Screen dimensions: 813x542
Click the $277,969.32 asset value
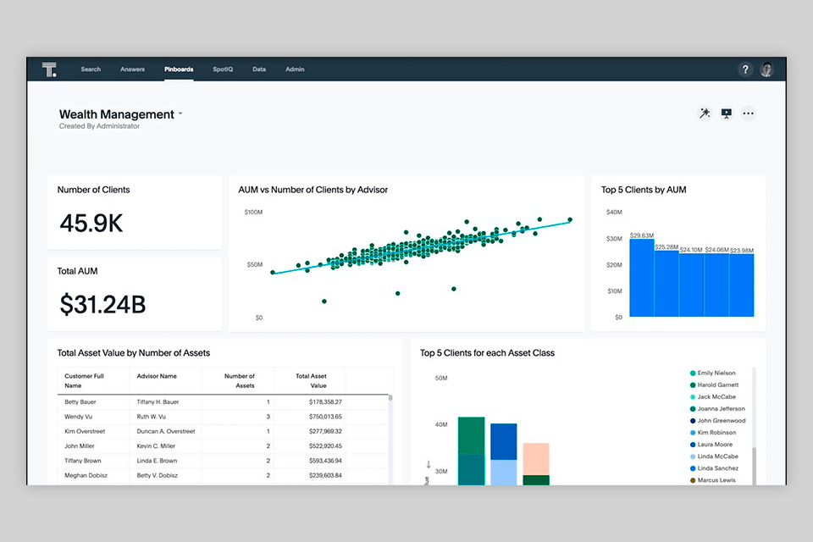coord(325,431)
